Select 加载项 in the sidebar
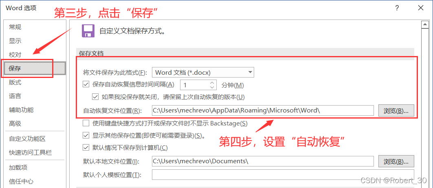This screenshot has height=188, width=433. click(18, 167)
